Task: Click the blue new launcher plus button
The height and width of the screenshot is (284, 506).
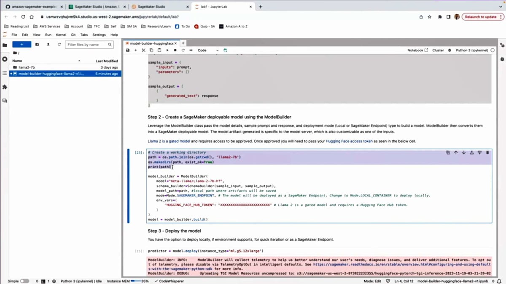Action: pyautogui.click(x=22, y=45)
